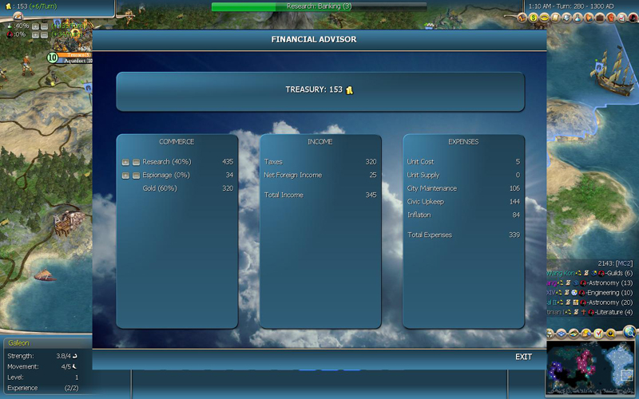Click HUD plus button beside 0% espionage
Image resolution: width=639 pixels, height=399 pixels.
[x=35, y=35]
